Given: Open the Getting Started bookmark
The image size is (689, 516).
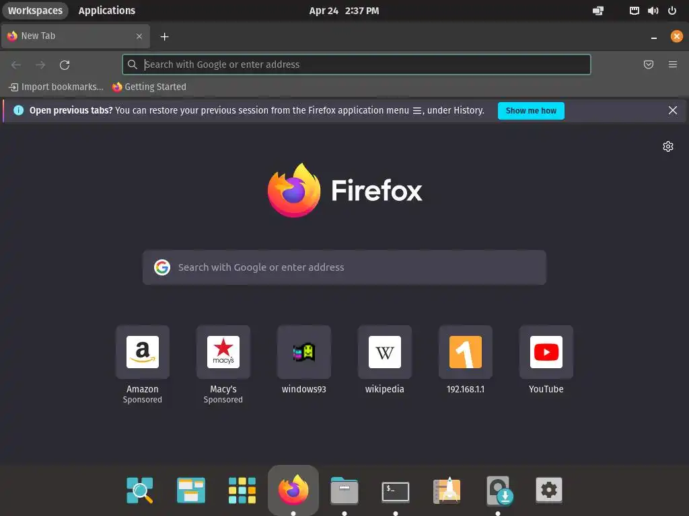Looking at the screenshot, I should coord(149,87).
